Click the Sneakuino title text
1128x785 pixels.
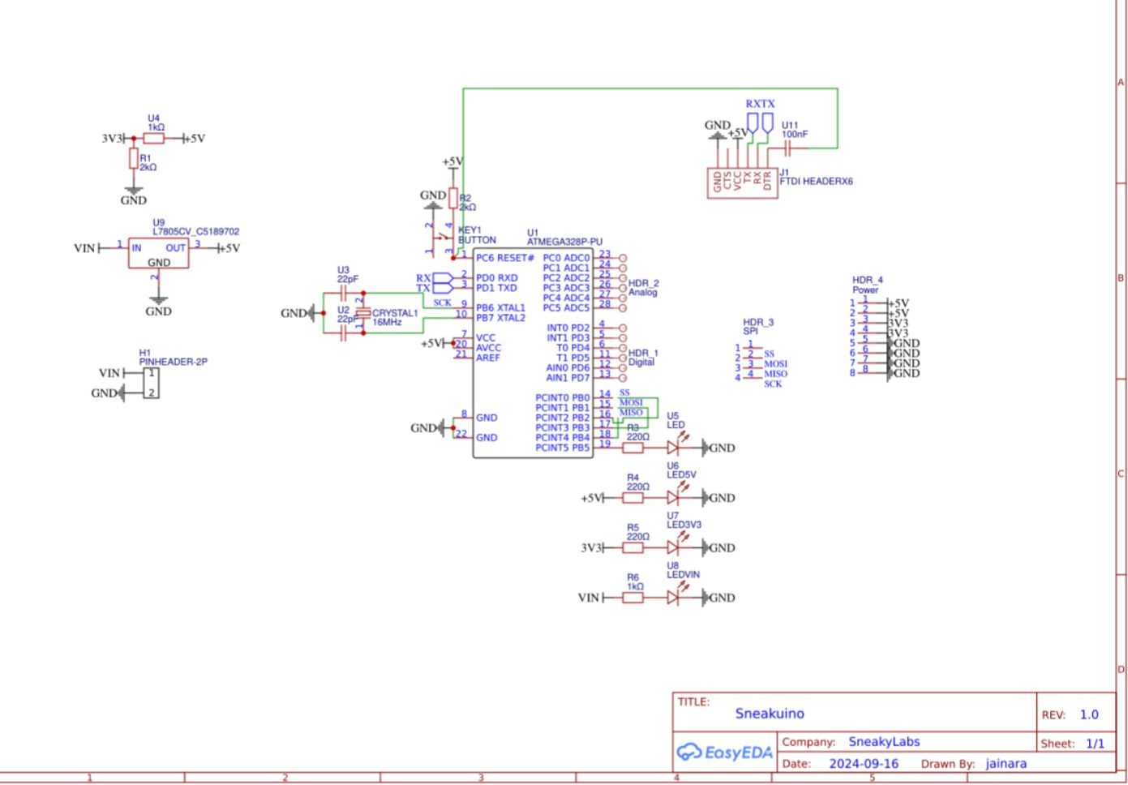[769, 714]
